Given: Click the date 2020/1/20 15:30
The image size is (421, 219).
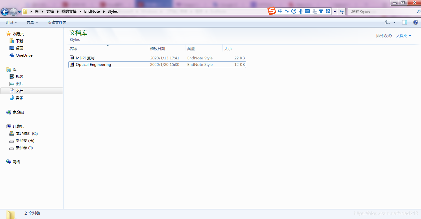Looking at the screenshot, I should point(165,65).
